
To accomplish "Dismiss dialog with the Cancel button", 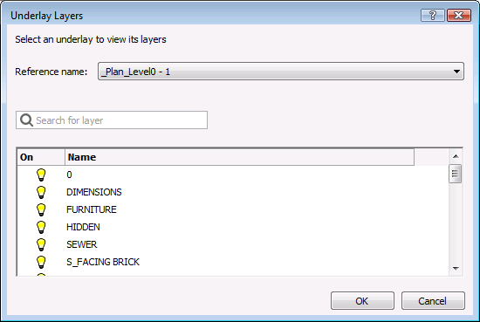I will pos(433,300).
